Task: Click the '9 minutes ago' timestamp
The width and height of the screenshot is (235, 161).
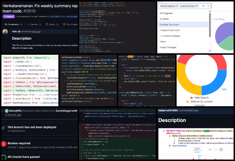Action: (13, 114)
